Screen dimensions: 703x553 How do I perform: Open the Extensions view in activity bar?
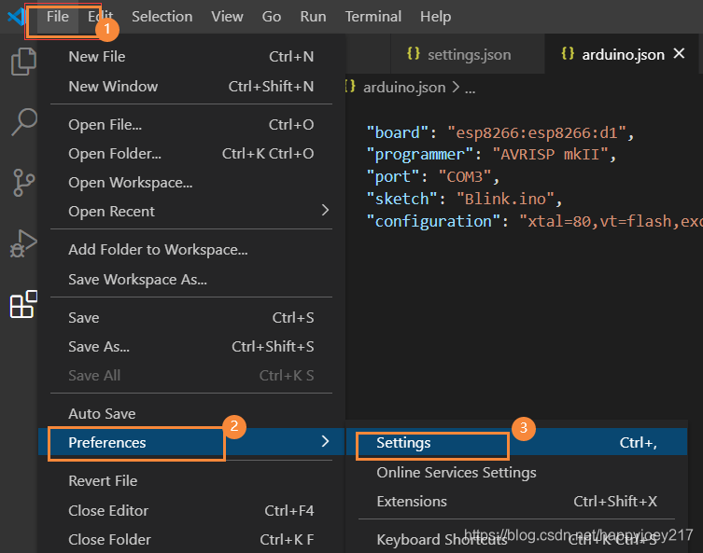coord(23,304)
